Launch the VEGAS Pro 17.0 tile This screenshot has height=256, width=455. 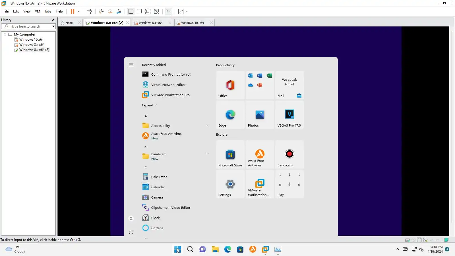pos(289,115)
